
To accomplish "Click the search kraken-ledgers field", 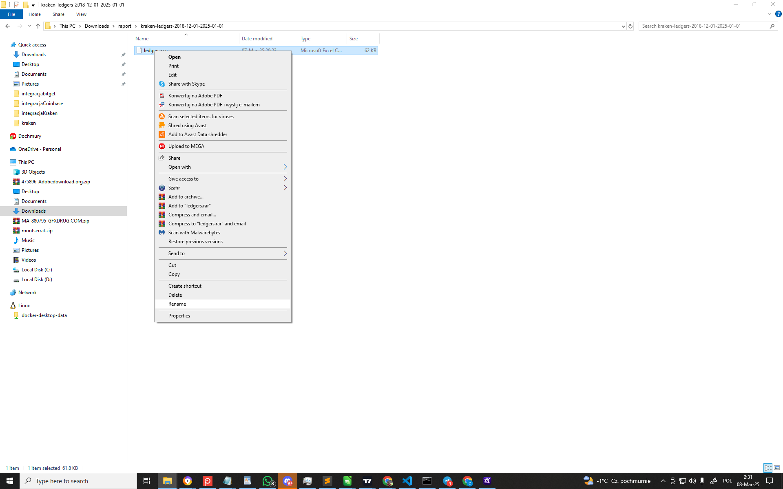I will (703, 26).
